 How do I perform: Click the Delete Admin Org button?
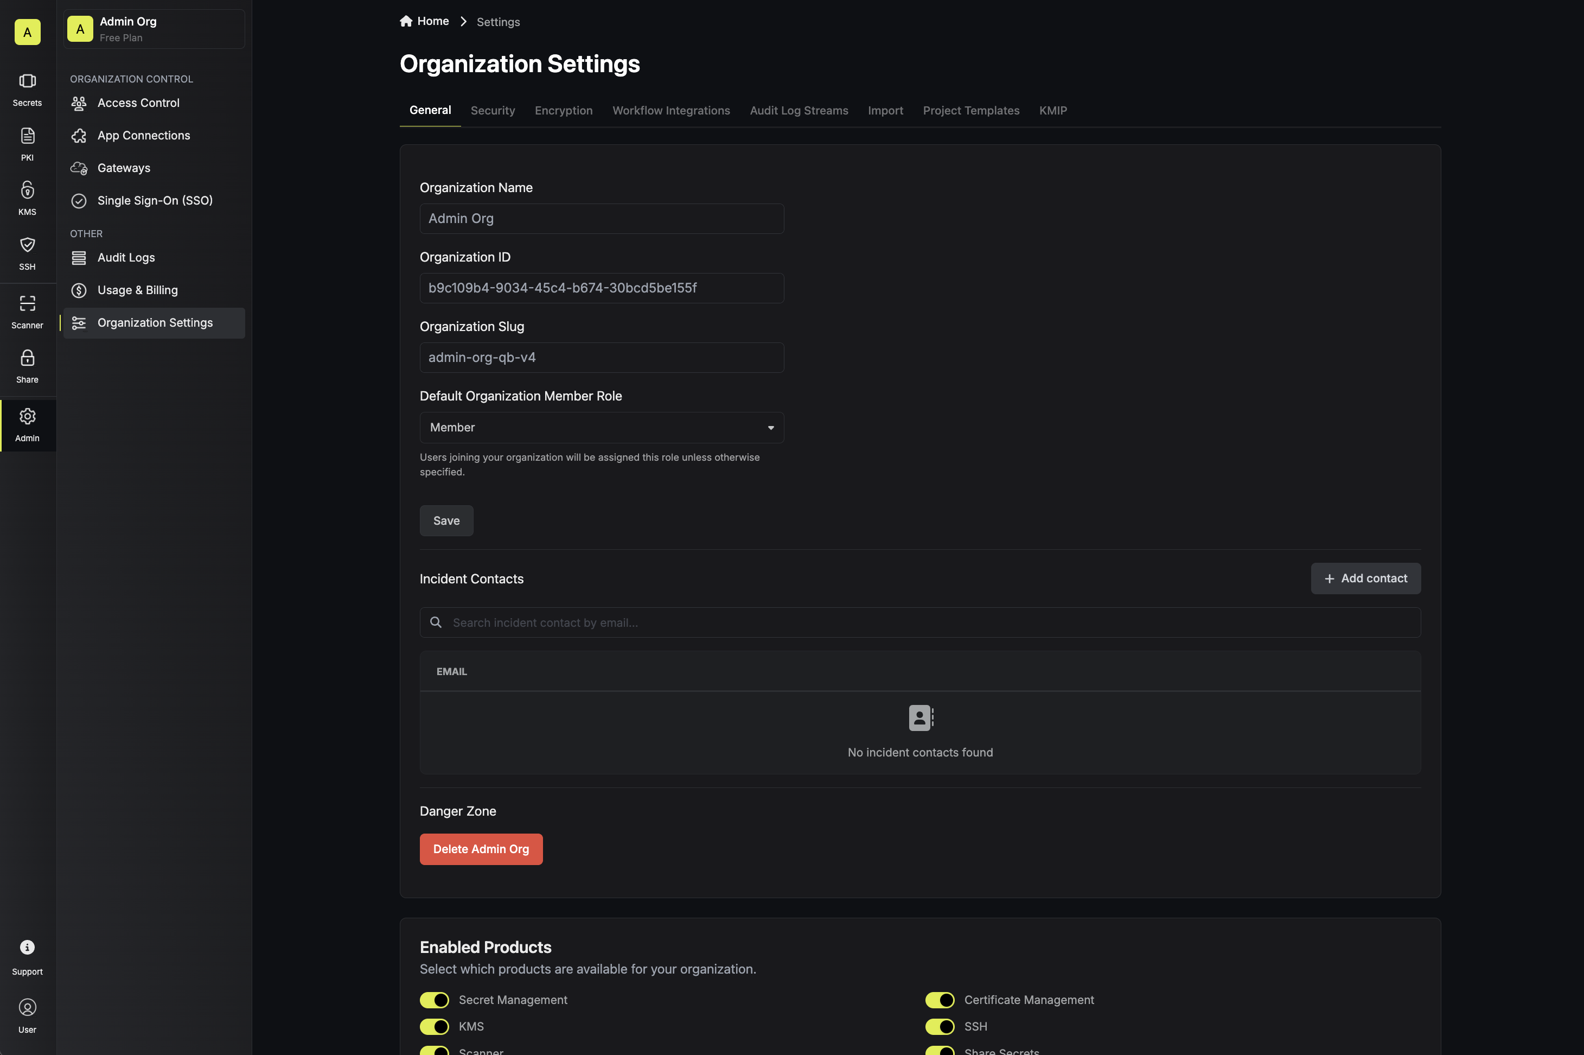(x=481, y=849)
